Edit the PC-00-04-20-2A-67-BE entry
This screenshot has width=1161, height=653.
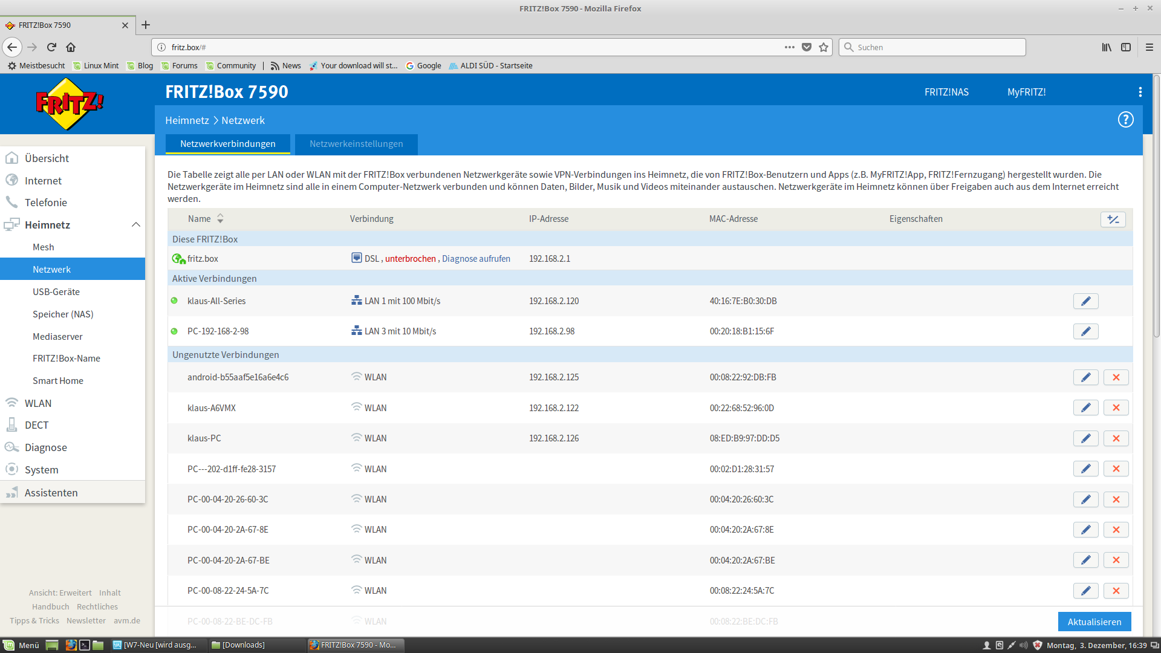tap(1085, 560)
